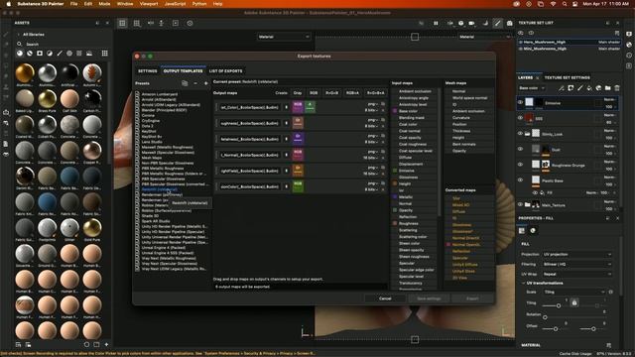Open the Viewport menu

tap(149, 4)
